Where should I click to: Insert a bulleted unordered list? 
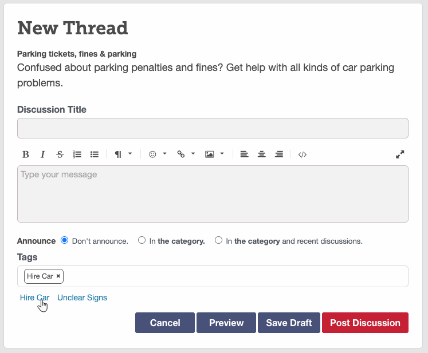tap(95, 154)
